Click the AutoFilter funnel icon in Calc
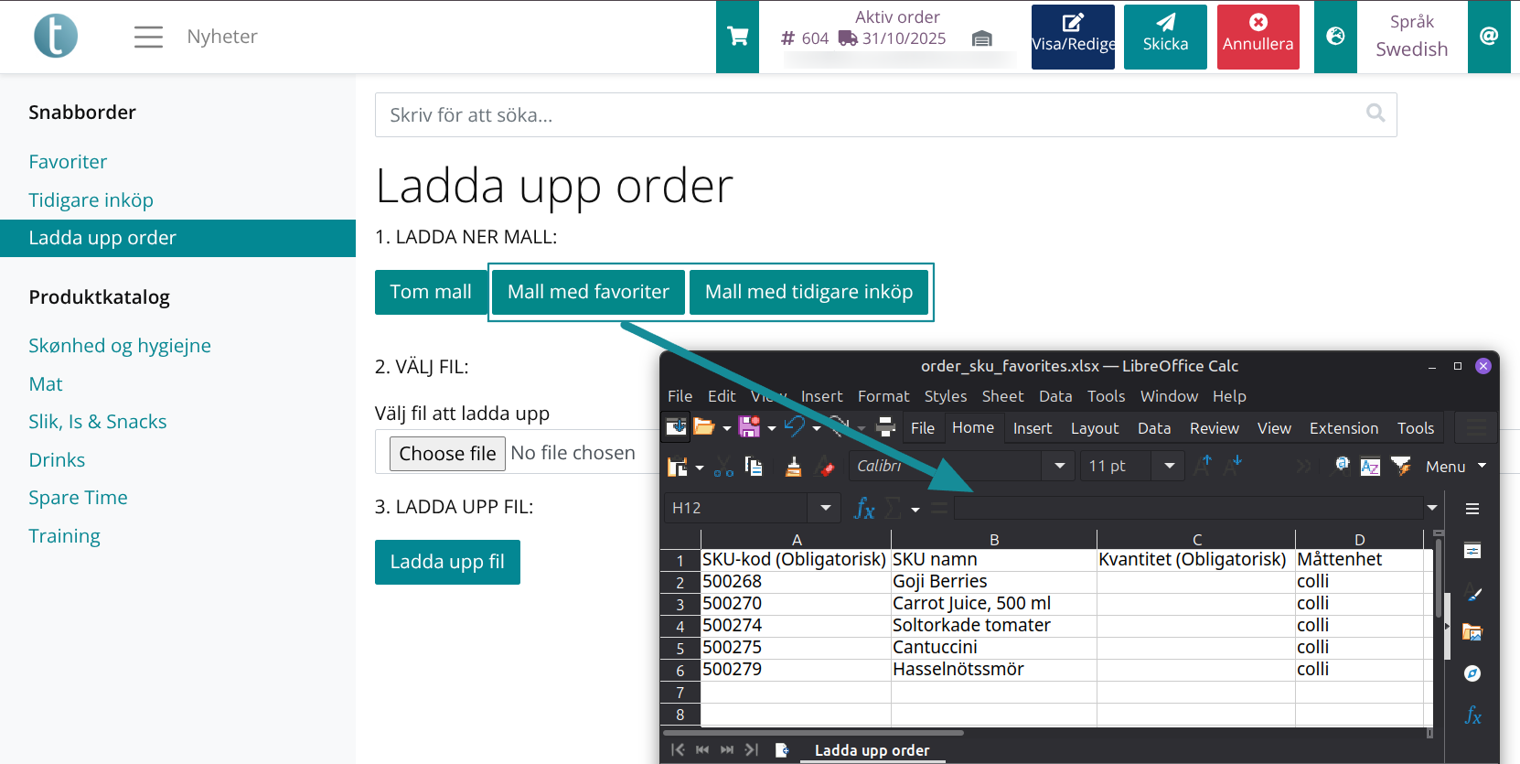 (1400, 467)
